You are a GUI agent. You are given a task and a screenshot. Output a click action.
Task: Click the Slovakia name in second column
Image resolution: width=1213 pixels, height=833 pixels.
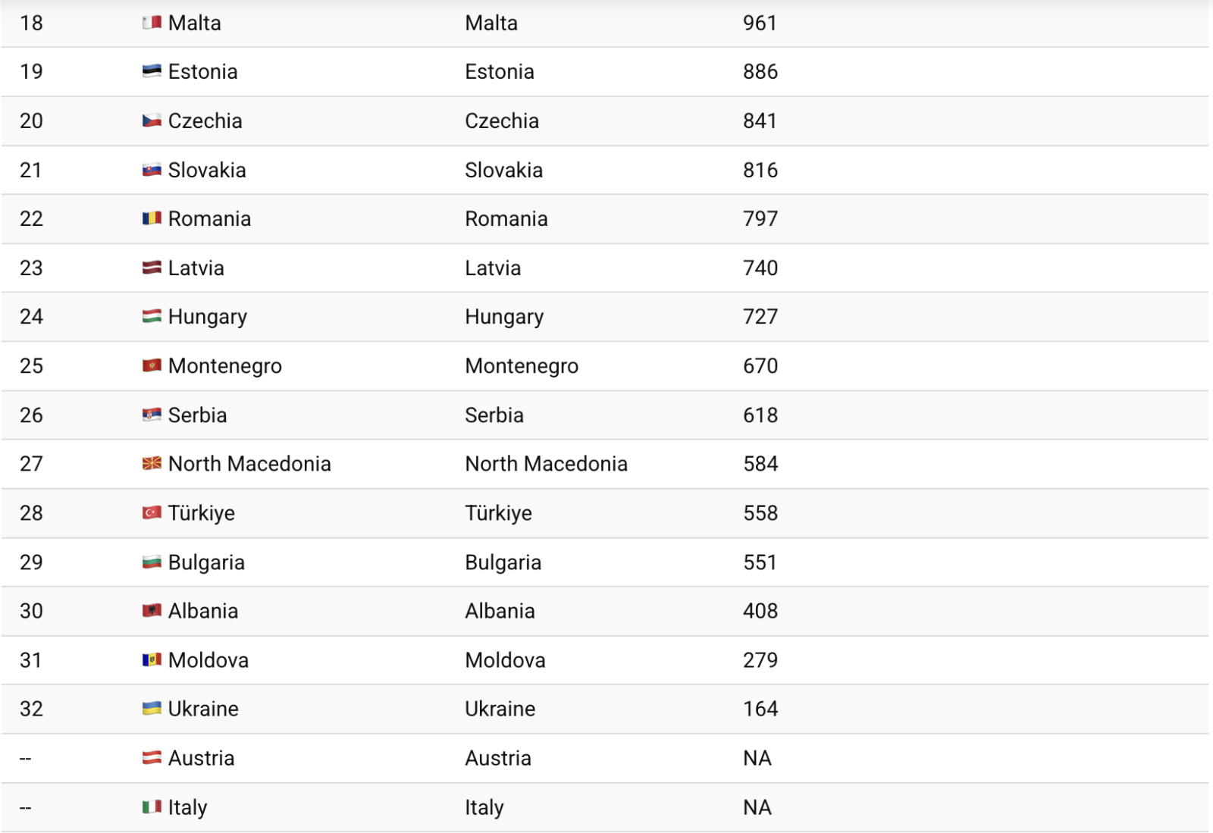tap(503, 170)
